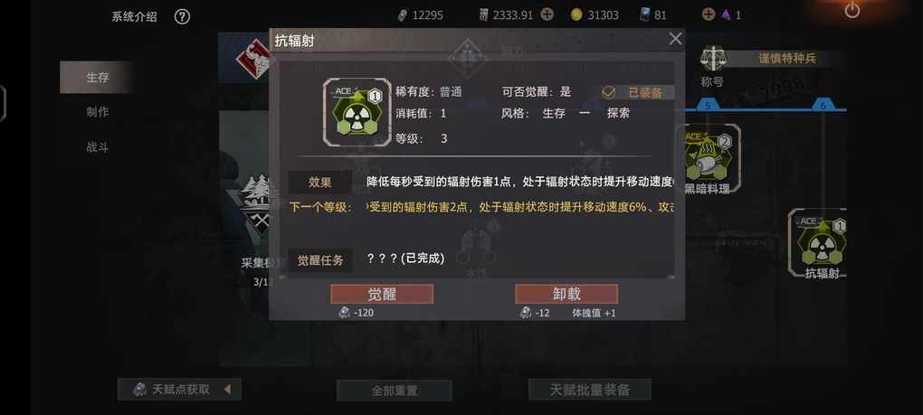923x415 pixels.
Task: Add more currency with the plus next to 2333.91
Action: (x=547, y=14)
